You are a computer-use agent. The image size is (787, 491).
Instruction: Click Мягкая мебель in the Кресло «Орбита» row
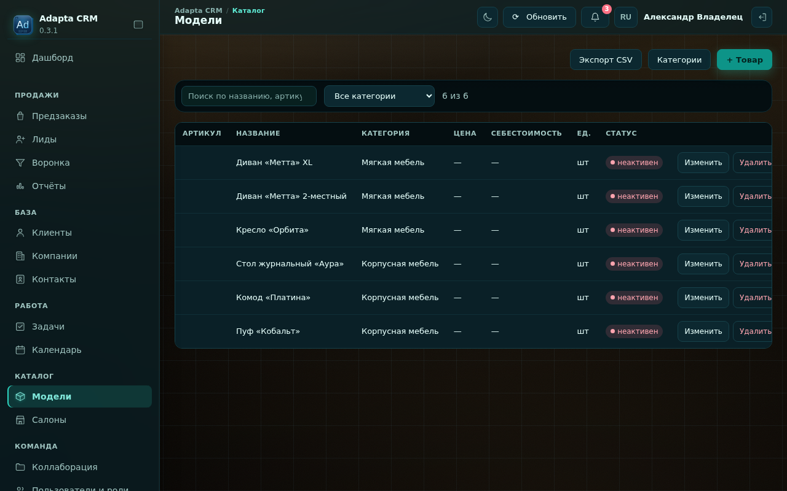point(393,230)
